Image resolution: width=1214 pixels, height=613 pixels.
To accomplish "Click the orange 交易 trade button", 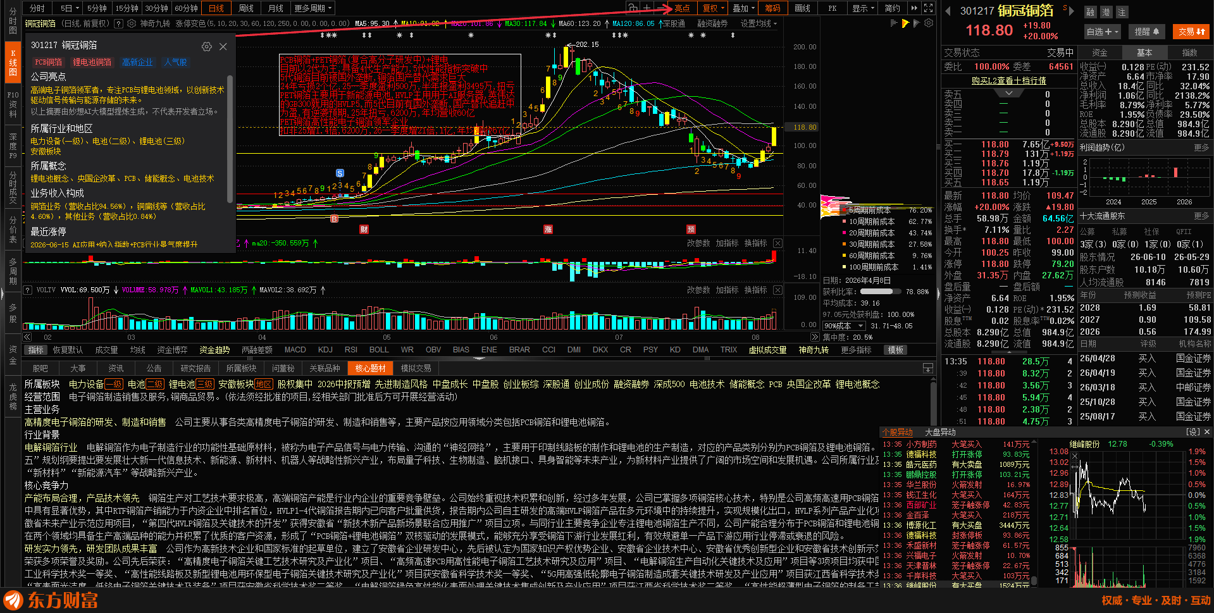I will 1191,32.
